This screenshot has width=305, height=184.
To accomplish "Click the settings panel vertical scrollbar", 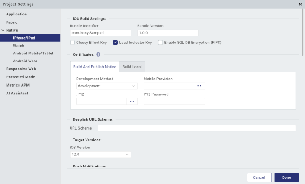I will pyautogui.click(x=302, y=32).
